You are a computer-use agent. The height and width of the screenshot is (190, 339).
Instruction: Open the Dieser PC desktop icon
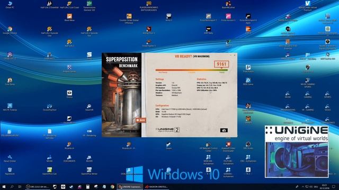10,5
